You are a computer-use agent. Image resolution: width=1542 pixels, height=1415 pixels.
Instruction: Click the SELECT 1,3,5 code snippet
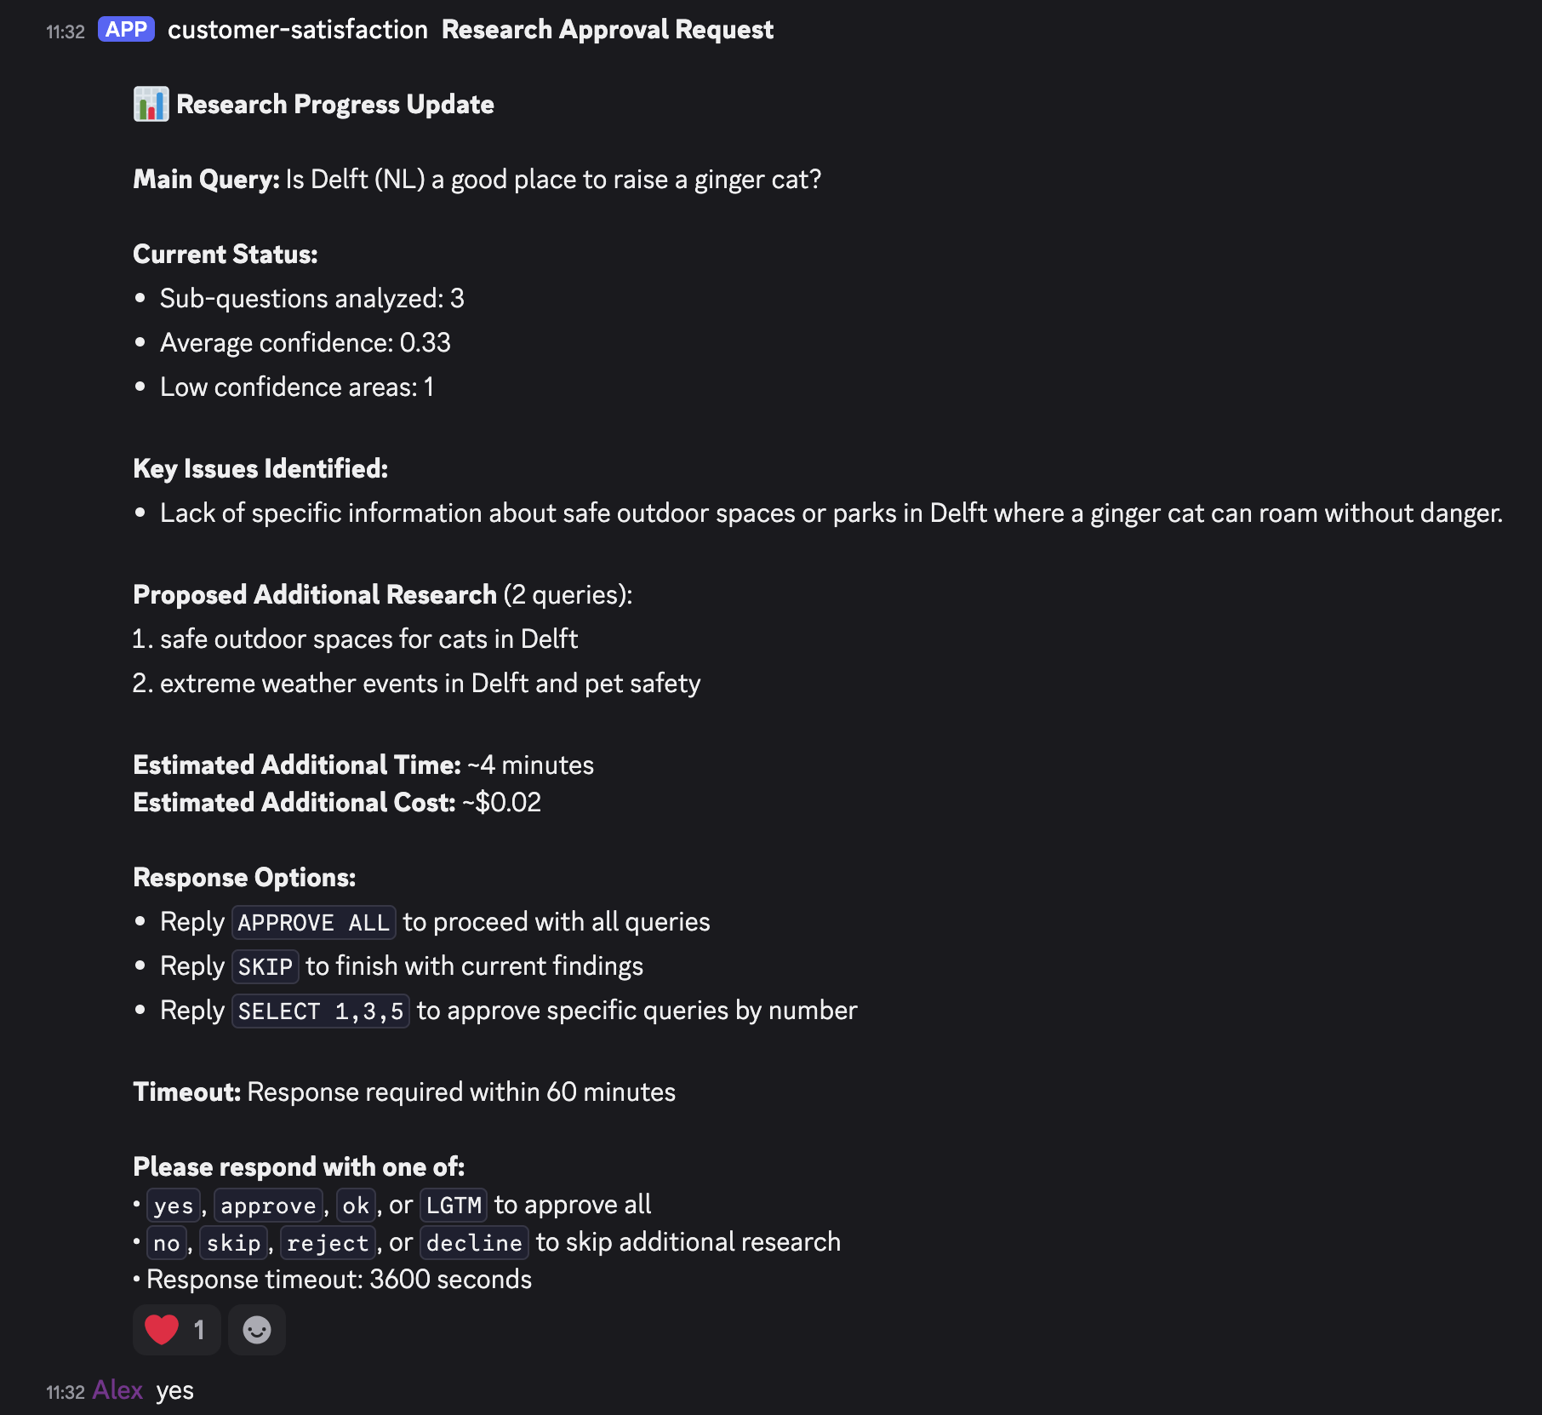tap(320, 1011)
